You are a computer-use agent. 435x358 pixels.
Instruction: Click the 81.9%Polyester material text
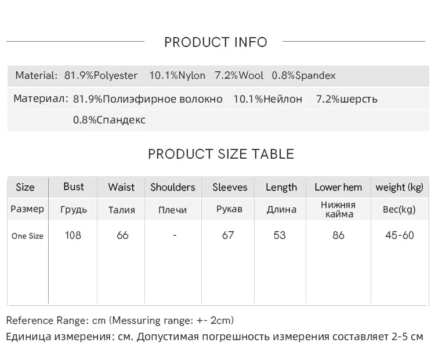(x=101, y=75)
